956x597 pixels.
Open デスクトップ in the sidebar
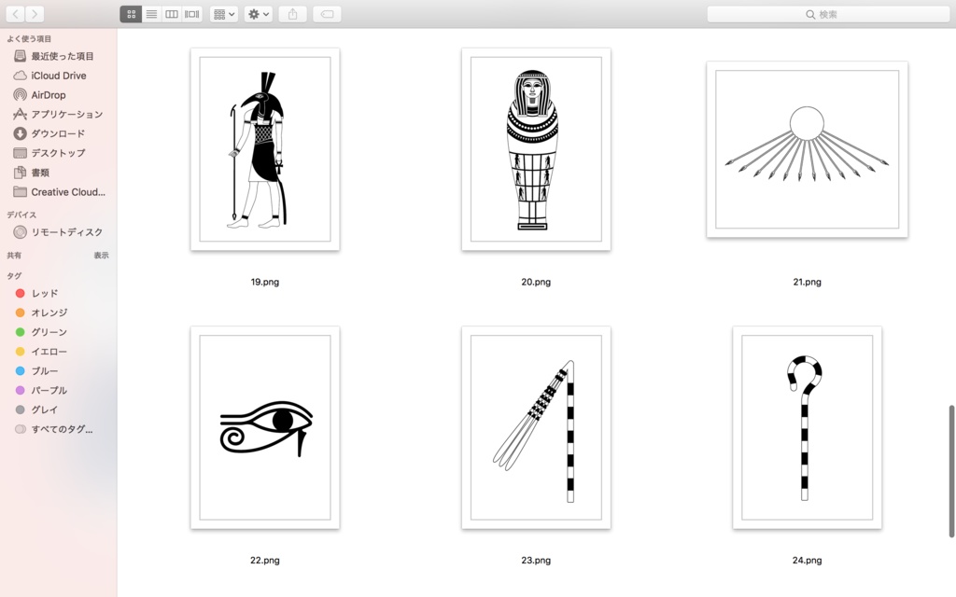coord(59,153)
